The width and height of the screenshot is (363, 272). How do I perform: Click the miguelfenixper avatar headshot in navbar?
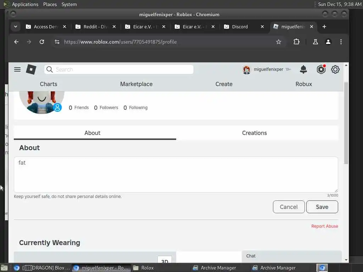[x=247, y=69]
